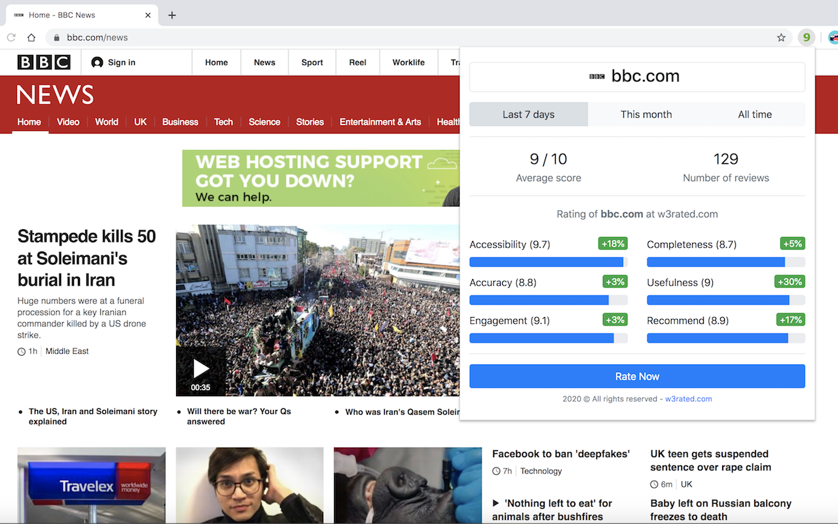Viewport: 838px width, 524px height.
Task: Open a new tab with the plus icon
Action: click(x=172, y=14)
